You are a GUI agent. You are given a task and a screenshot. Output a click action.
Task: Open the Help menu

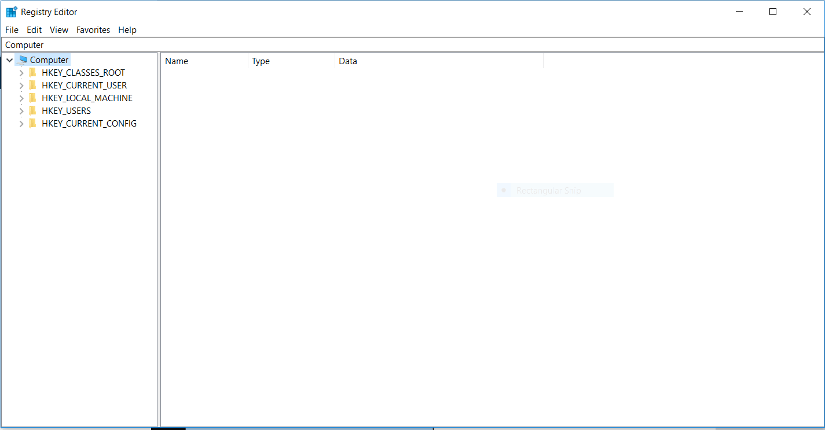[127, 30]
